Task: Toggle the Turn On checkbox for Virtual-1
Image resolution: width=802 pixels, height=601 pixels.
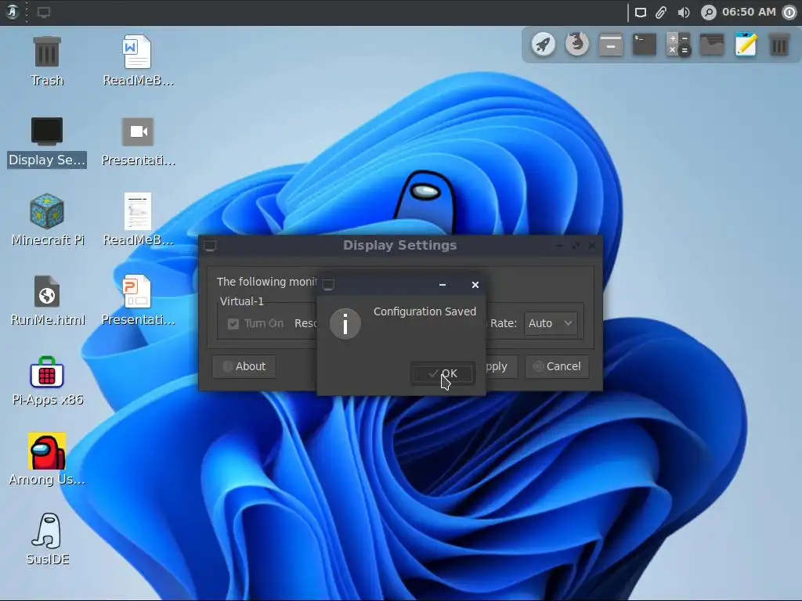Action: [x=233, y=323]
